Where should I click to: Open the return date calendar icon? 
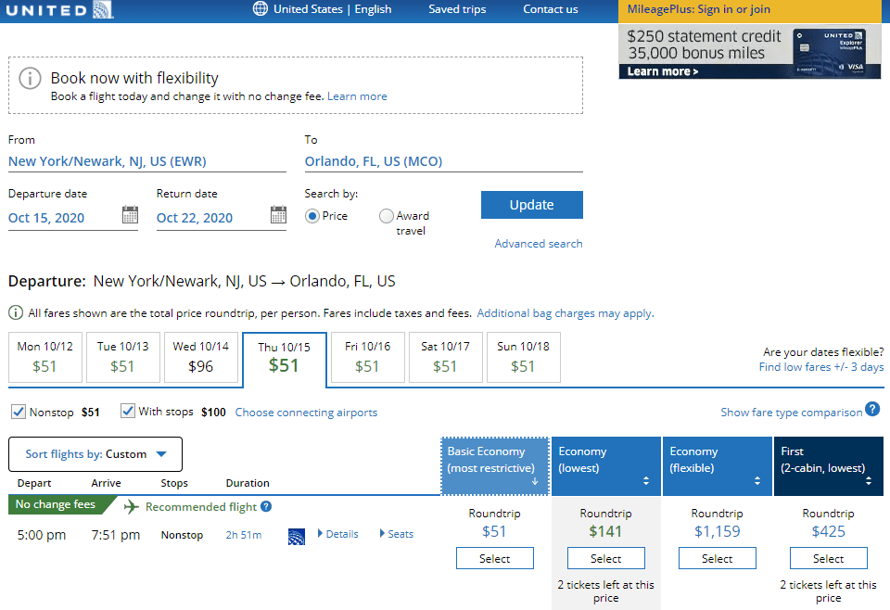(279, 215)
